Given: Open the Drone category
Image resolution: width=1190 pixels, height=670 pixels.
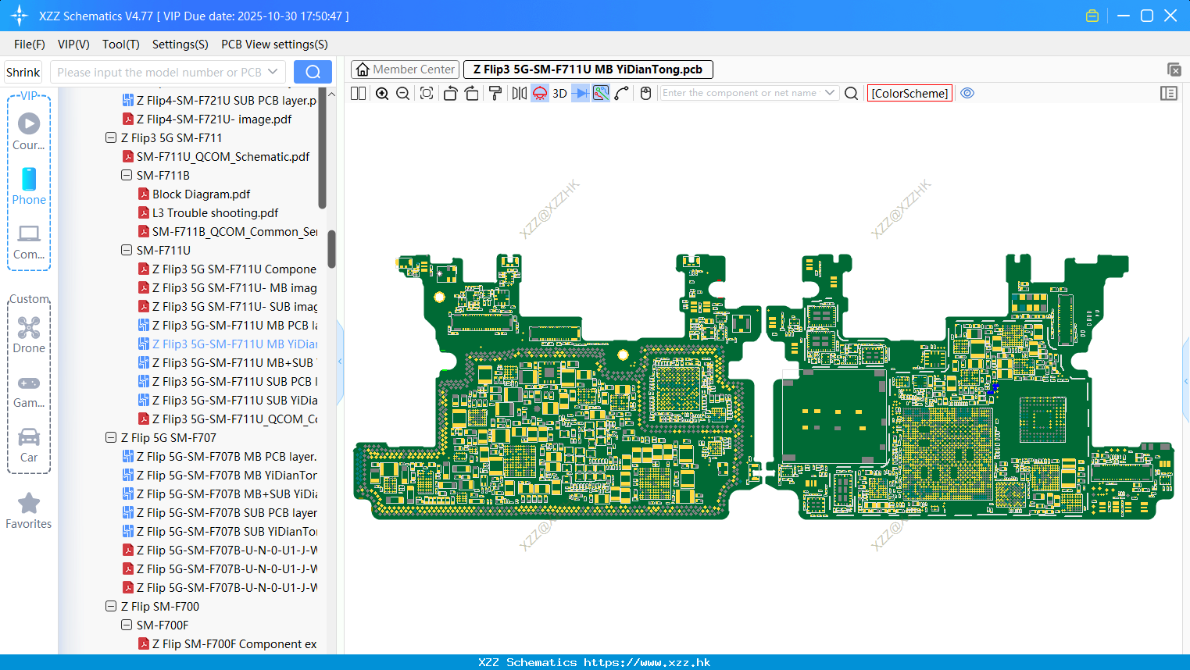Looking at the screenshot, I should pos(29,335).
